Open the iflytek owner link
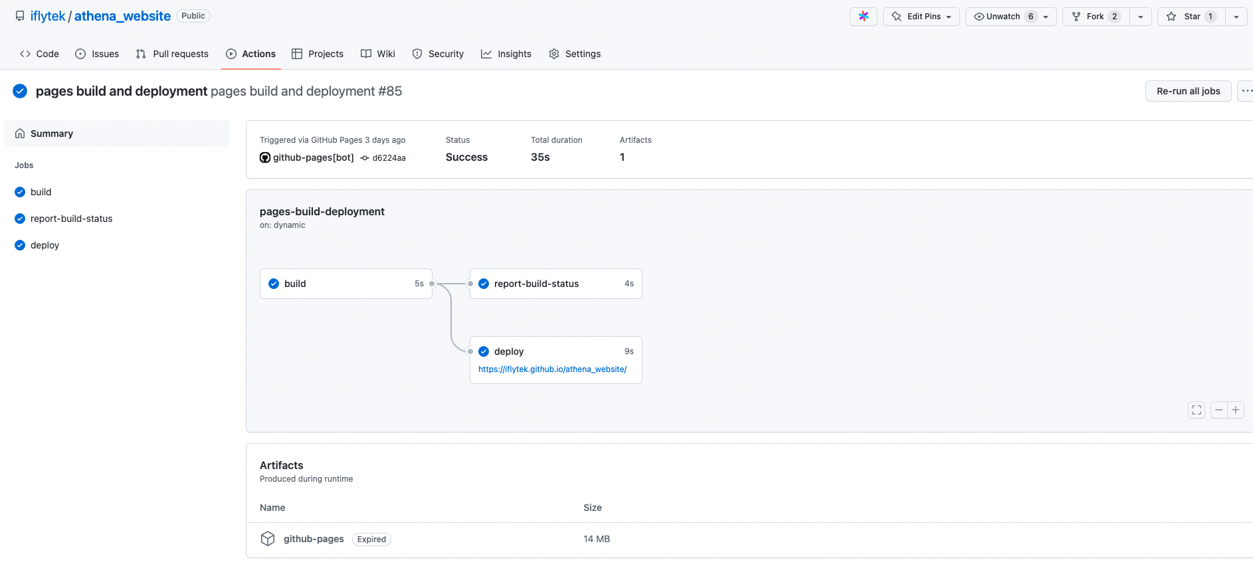The image size is (1253, 584). click(x=48, y=16)
